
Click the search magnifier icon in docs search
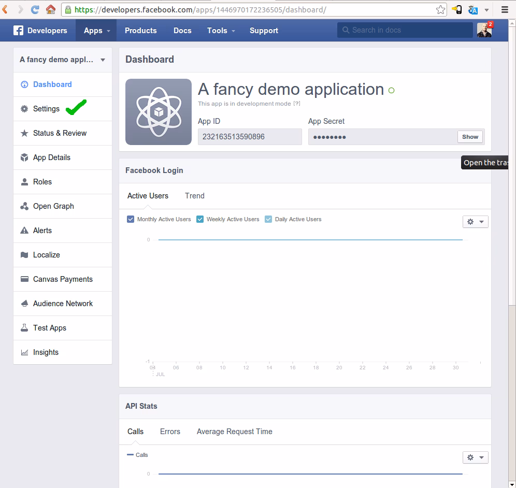[x=346, y=30]
